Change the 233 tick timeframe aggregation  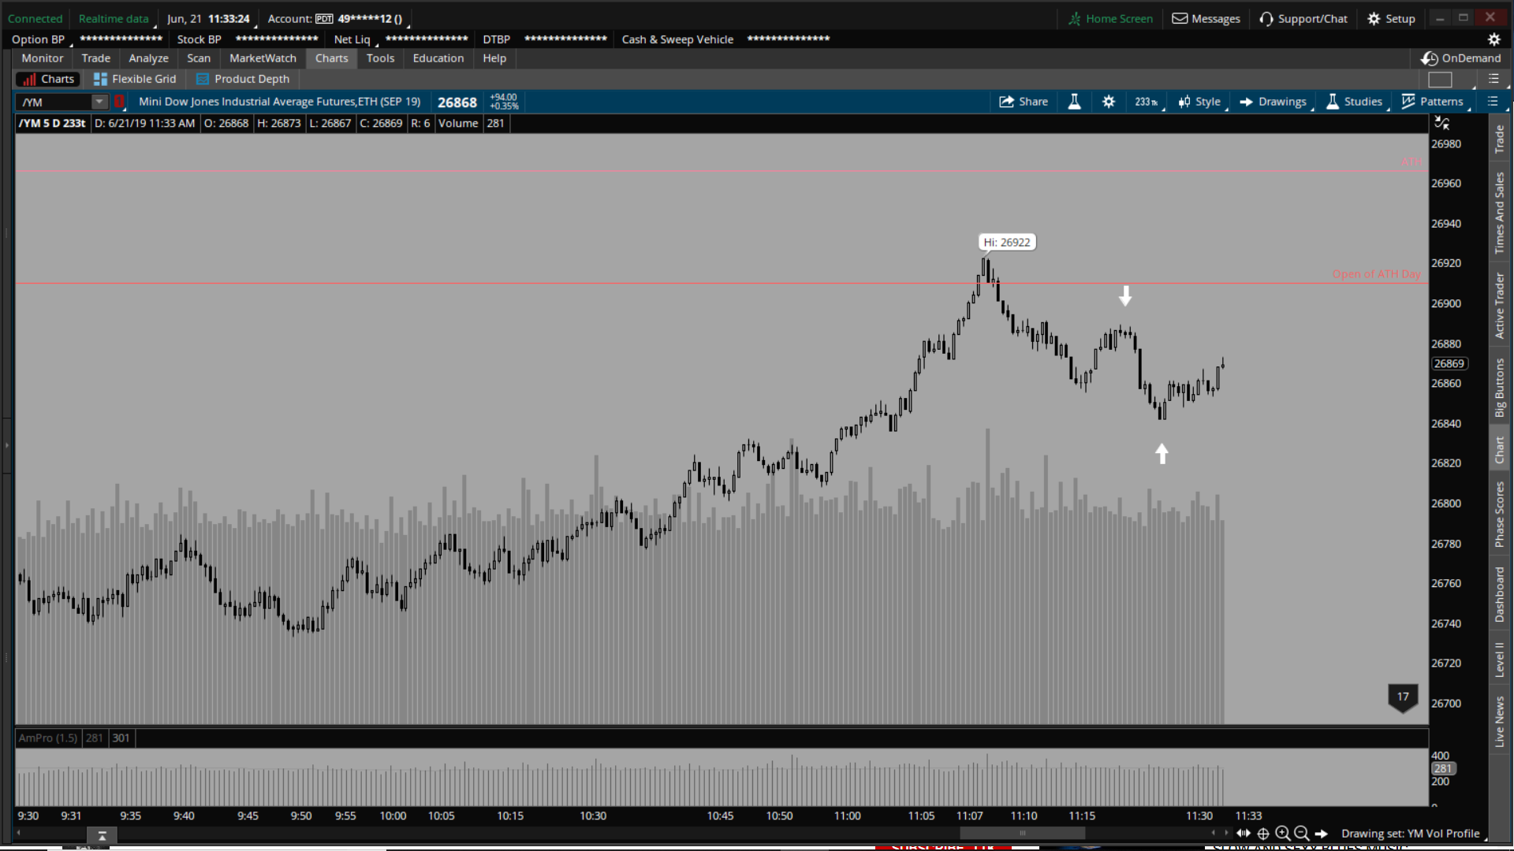tap(1147, 102)
